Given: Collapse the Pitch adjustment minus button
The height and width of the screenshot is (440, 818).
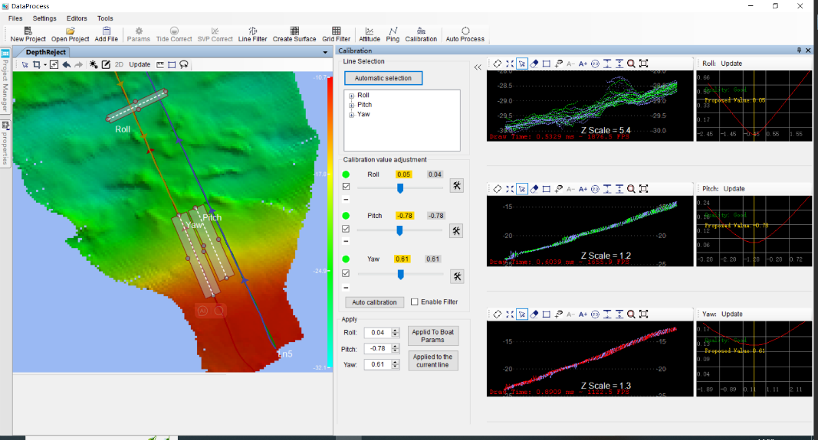Looking at the screenshot, I should [346, 241].
